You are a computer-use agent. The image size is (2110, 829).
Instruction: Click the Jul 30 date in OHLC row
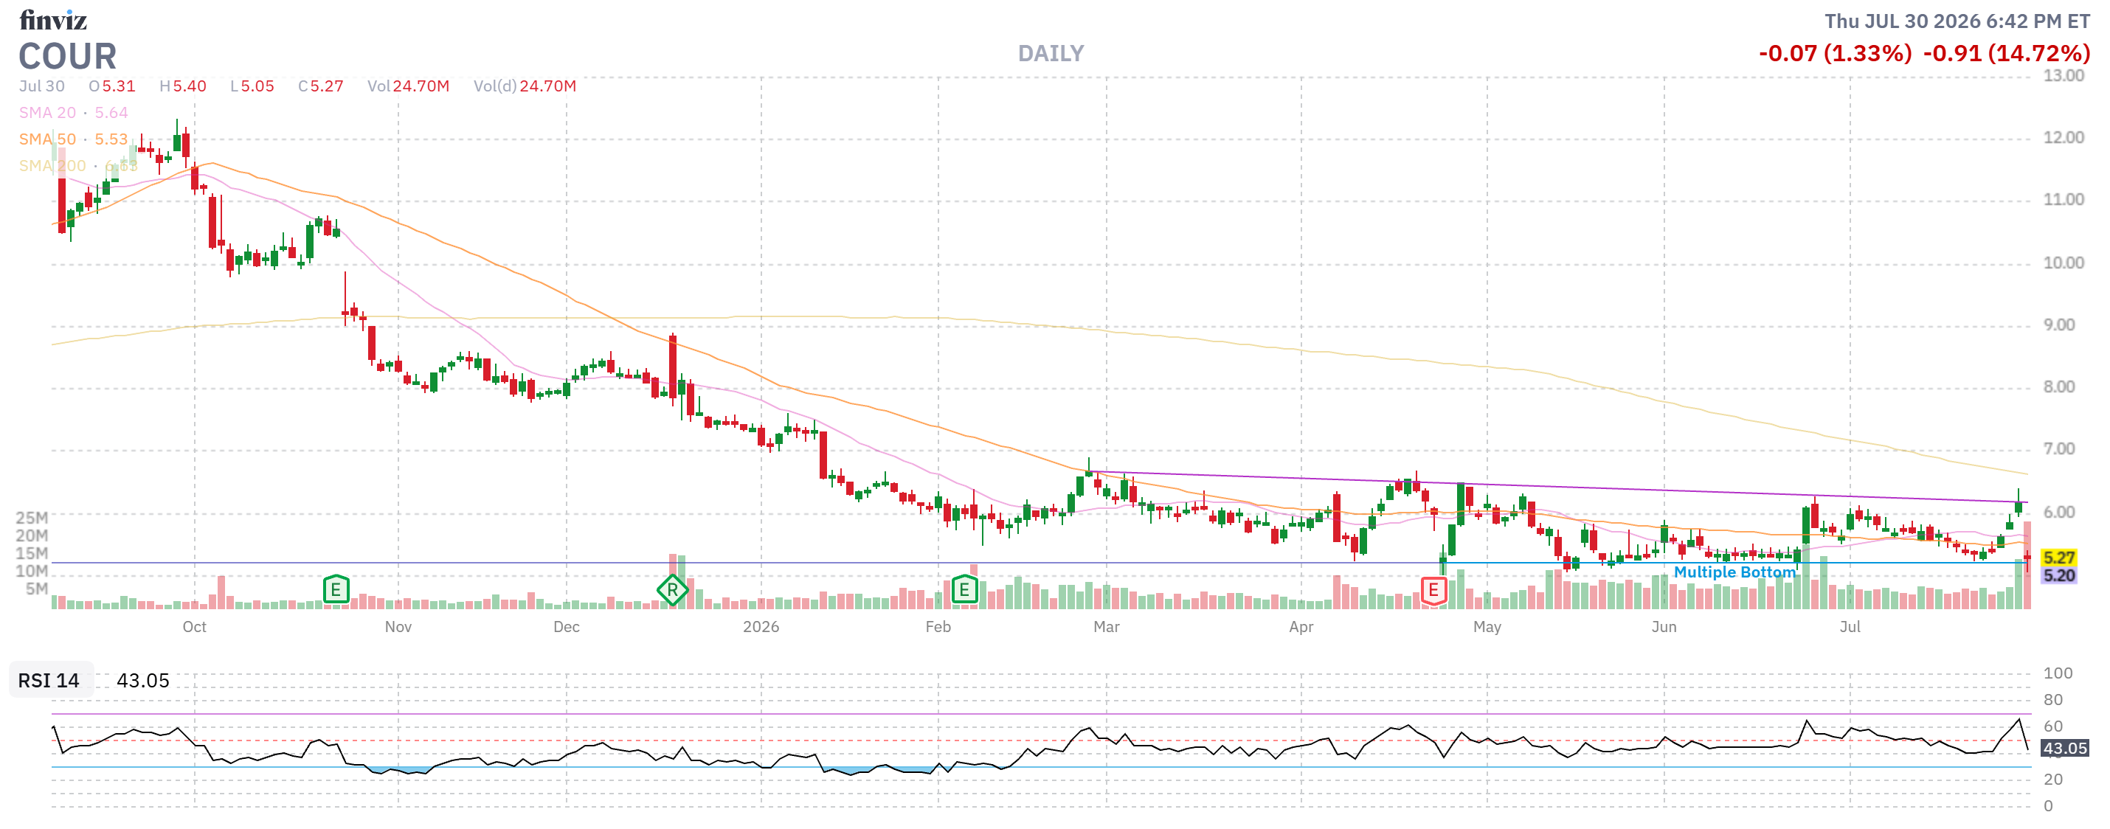point(42,86)
